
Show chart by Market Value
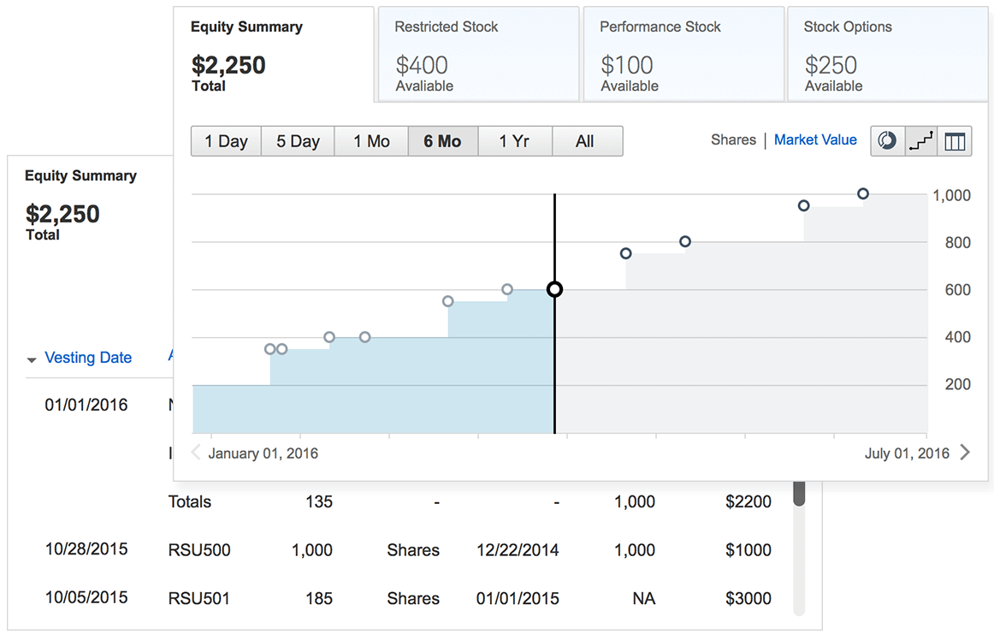click(815, 139)
